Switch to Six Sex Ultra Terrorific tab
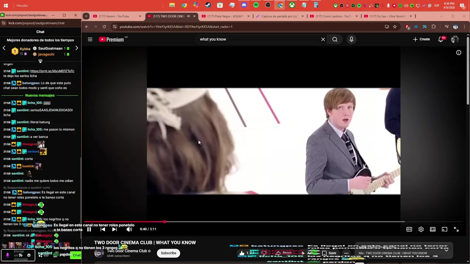The width and height of the screenshot is (470, 264). coord(387,16)
